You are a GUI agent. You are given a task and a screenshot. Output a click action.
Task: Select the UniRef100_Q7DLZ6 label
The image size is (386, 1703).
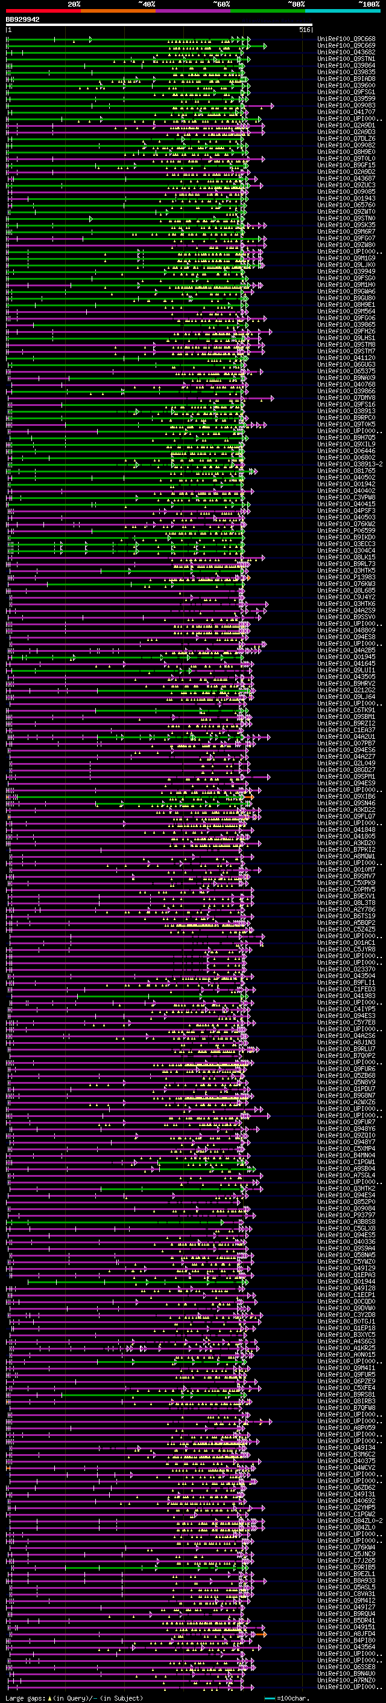[x=346, y=139]
